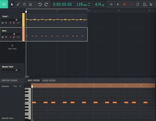
Task: Open the hamburger main menu
Action: tap(4, 4)
